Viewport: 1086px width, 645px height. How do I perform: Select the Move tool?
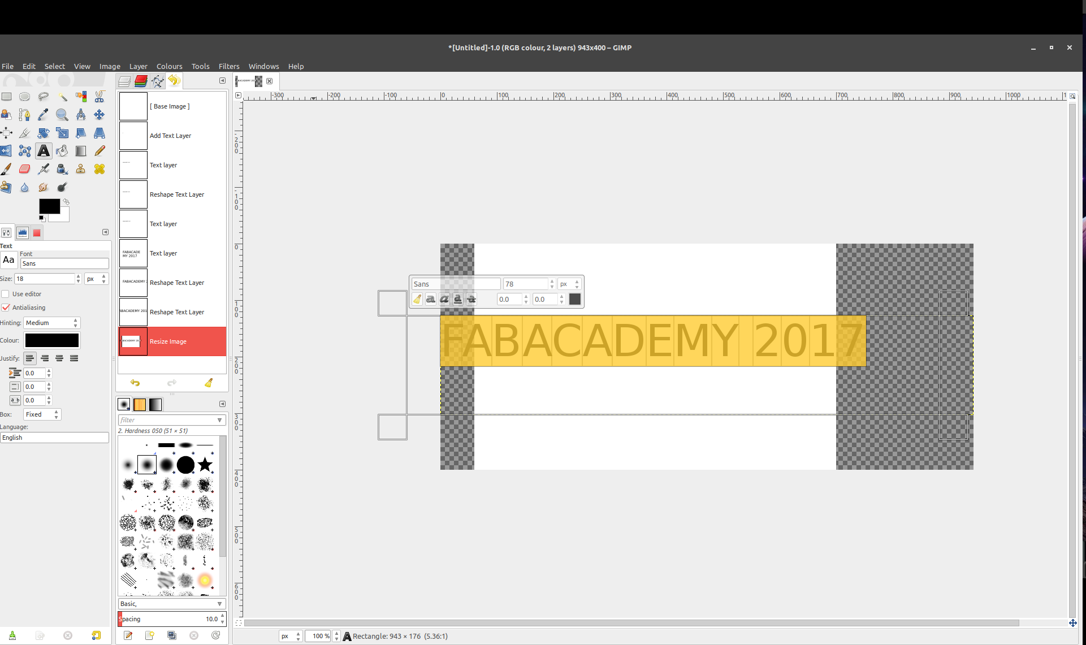click(x=99, y=115)
